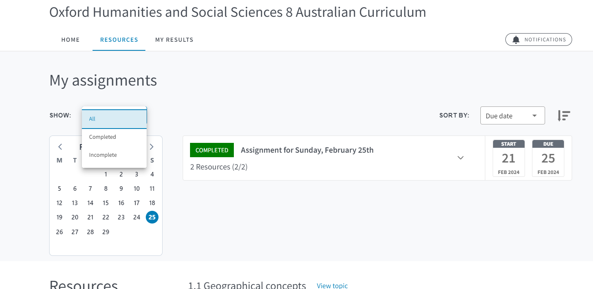Click the Notifications bell icon
This screenshot has height=289, width=593.
pos(516,40)
